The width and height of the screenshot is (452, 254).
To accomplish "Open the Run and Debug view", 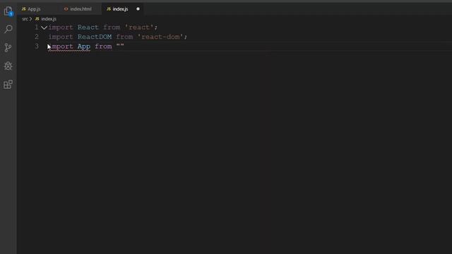I will tap(8, 66).
